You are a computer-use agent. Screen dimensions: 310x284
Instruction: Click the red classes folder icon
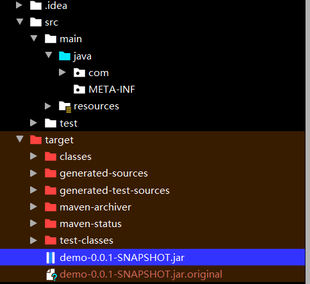[x=51, y=157]
